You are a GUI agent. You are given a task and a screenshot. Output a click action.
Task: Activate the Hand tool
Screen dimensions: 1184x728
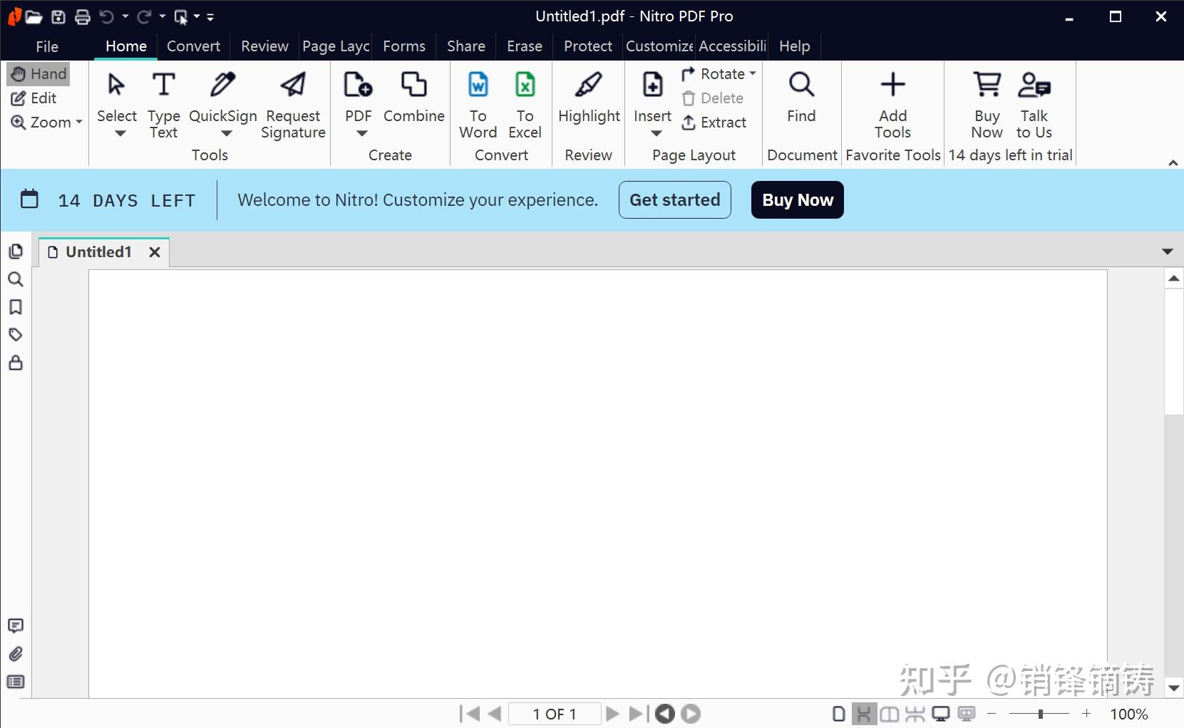coord(39,74)
